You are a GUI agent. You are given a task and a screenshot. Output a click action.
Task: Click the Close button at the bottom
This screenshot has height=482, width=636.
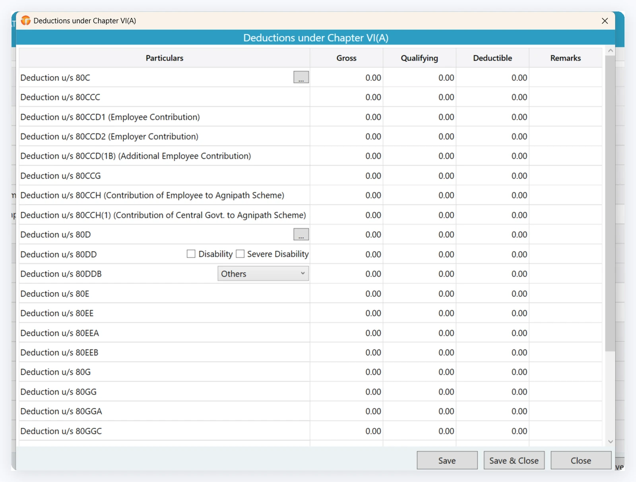(x=581, y=460)
